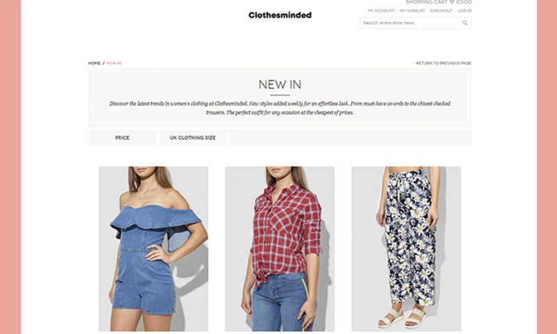Open the shopping cart icon
This screenshot has height=334, width=557.
452,2
